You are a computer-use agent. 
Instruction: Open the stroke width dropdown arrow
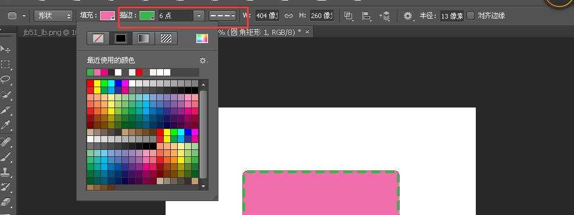tap(199, 16)
